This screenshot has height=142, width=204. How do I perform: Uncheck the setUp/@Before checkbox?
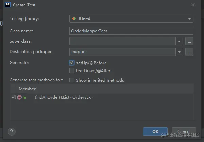click(72, 63)
